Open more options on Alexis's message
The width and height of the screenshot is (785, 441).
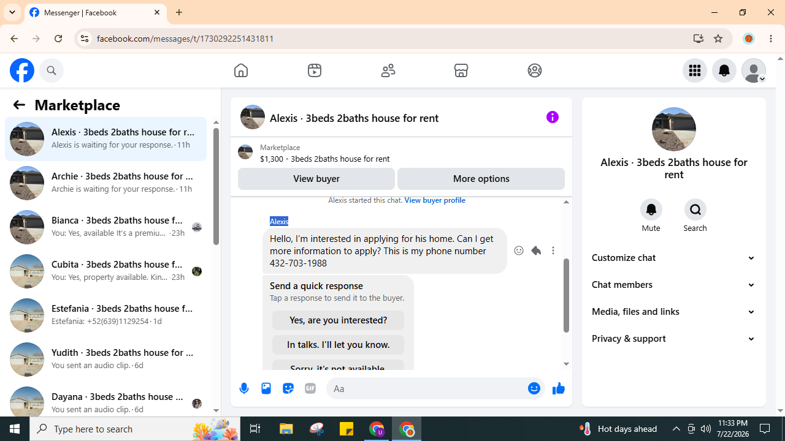(553, 251)
